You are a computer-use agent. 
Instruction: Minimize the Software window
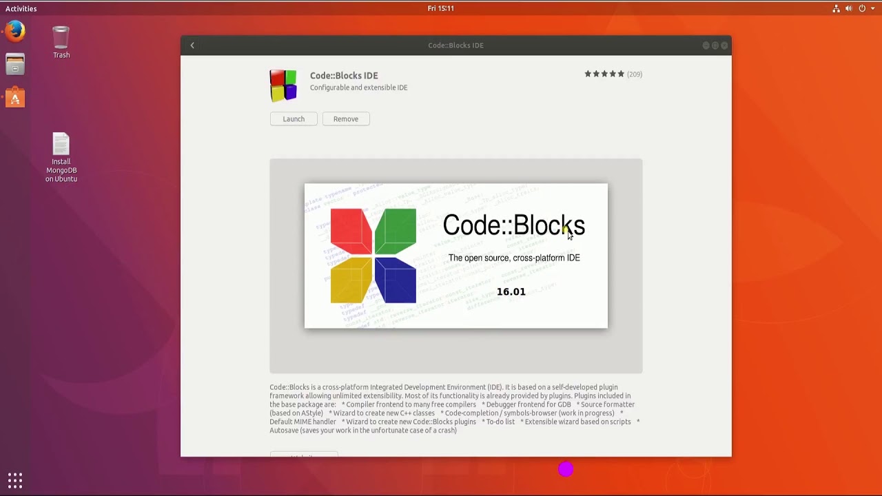[706, 45]
